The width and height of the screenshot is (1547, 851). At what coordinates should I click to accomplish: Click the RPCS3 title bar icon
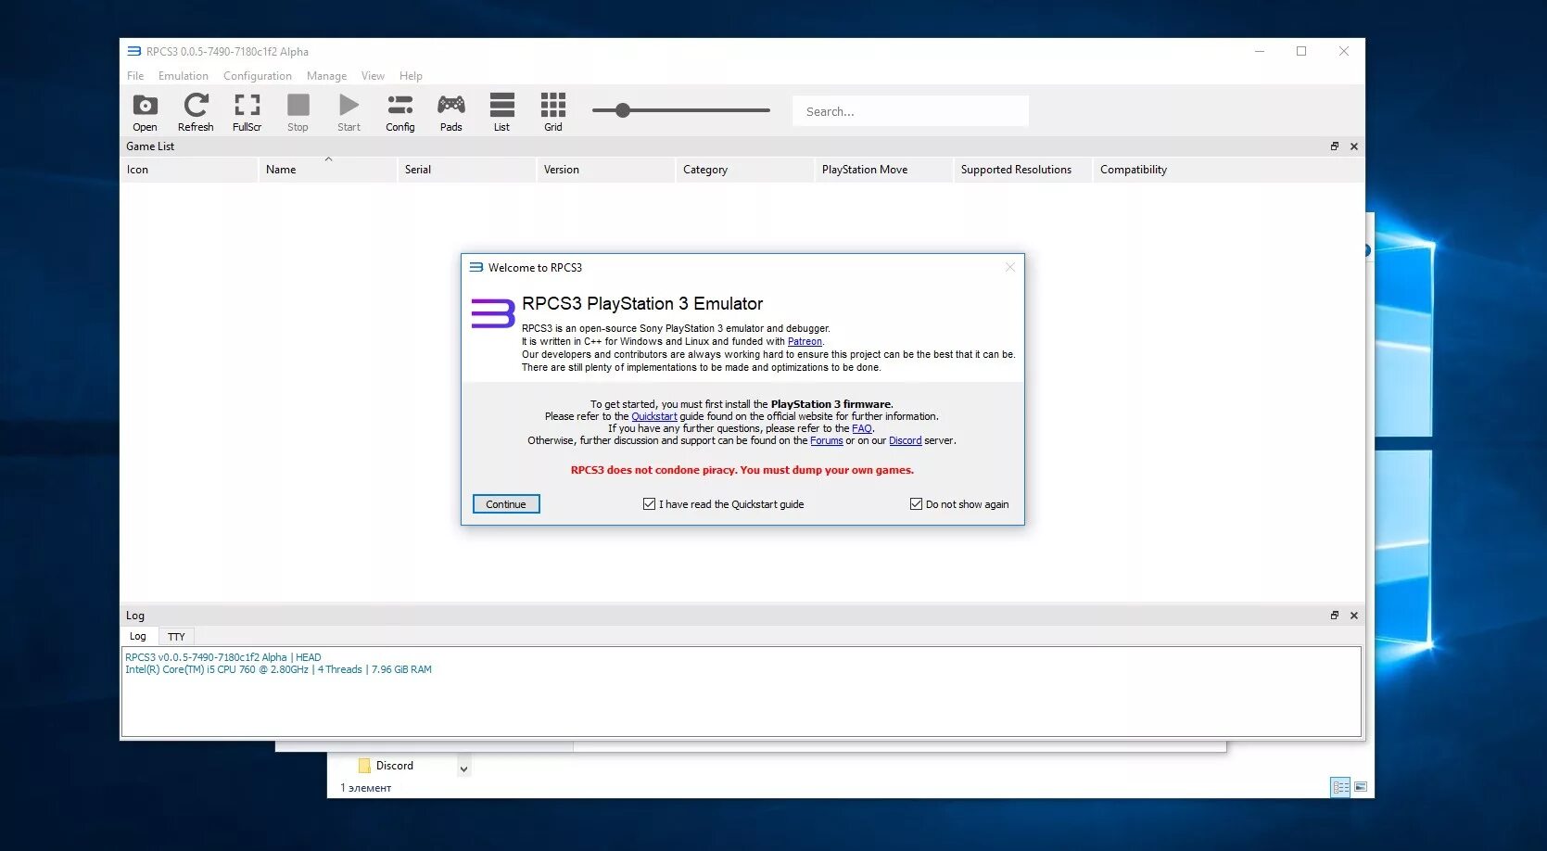(134, 51)
